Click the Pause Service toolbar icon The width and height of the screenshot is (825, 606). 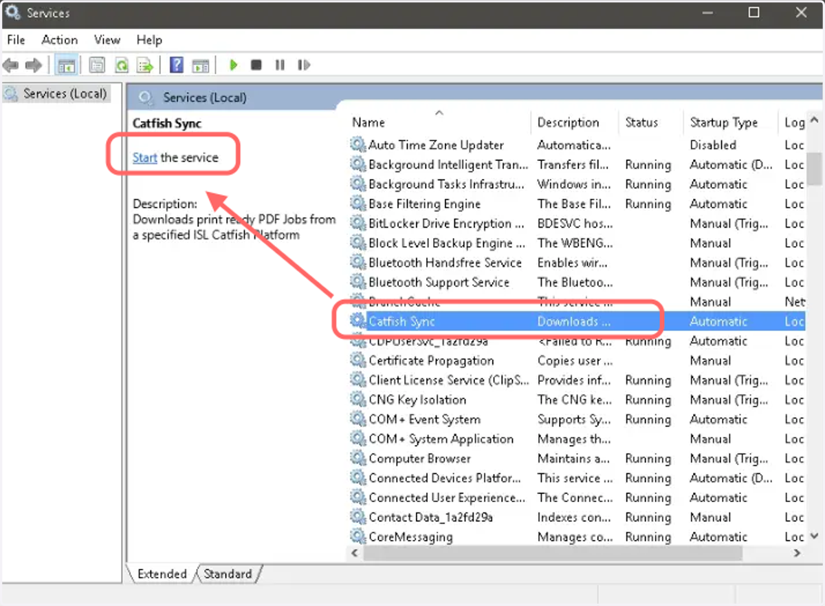[x=280, y=65]
